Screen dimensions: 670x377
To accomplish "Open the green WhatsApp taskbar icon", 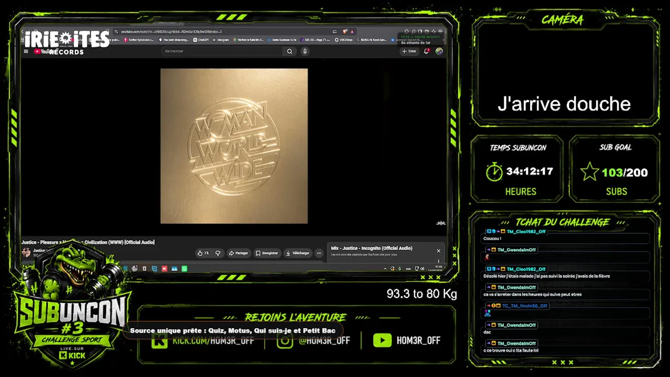I will click(x=184, y=269).
